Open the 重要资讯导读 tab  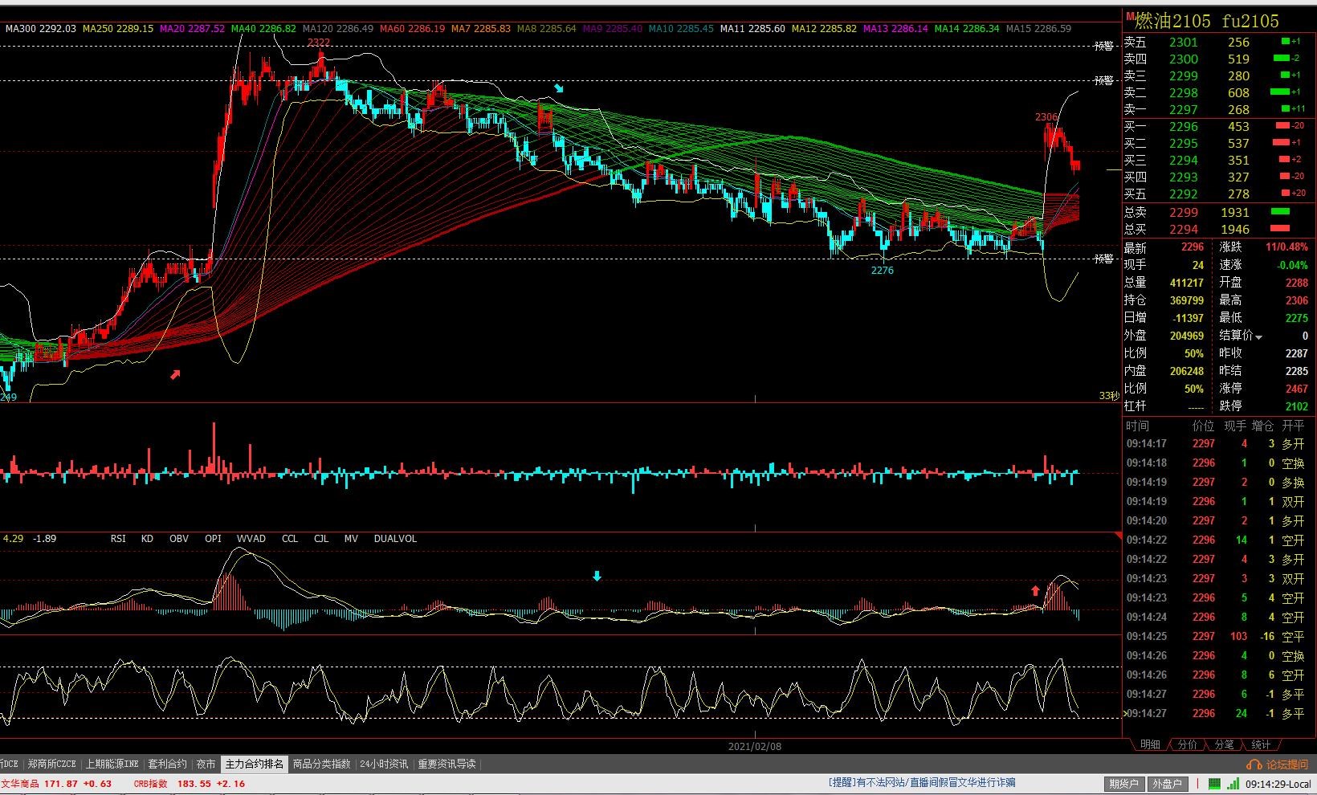click(446, 764)
